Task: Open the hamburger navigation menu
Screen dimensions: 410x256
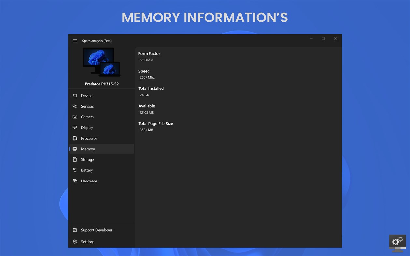Action: (75, 41)
